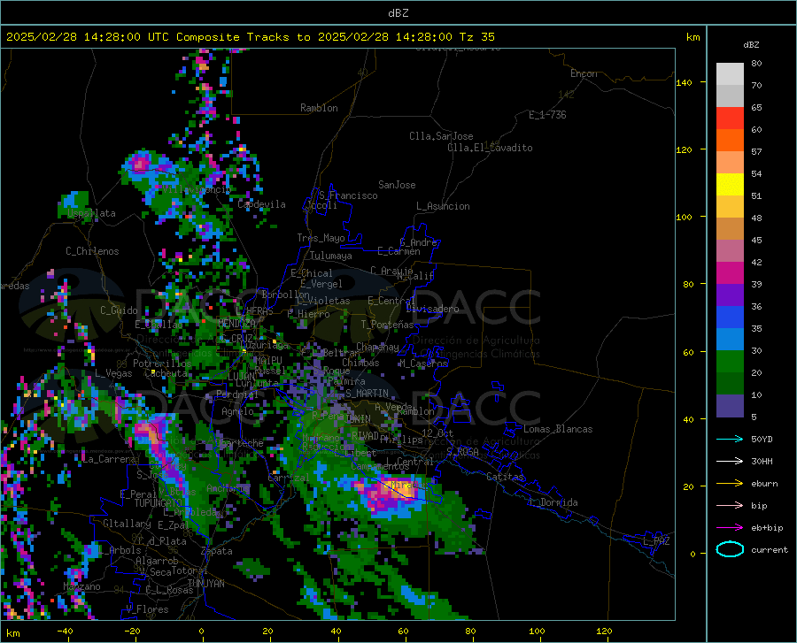Click the 'Clla.SanJose' map label
Image resolution: width=797 pixels, height=643 pixels.
pyautogui.click(x=441, y=136)
